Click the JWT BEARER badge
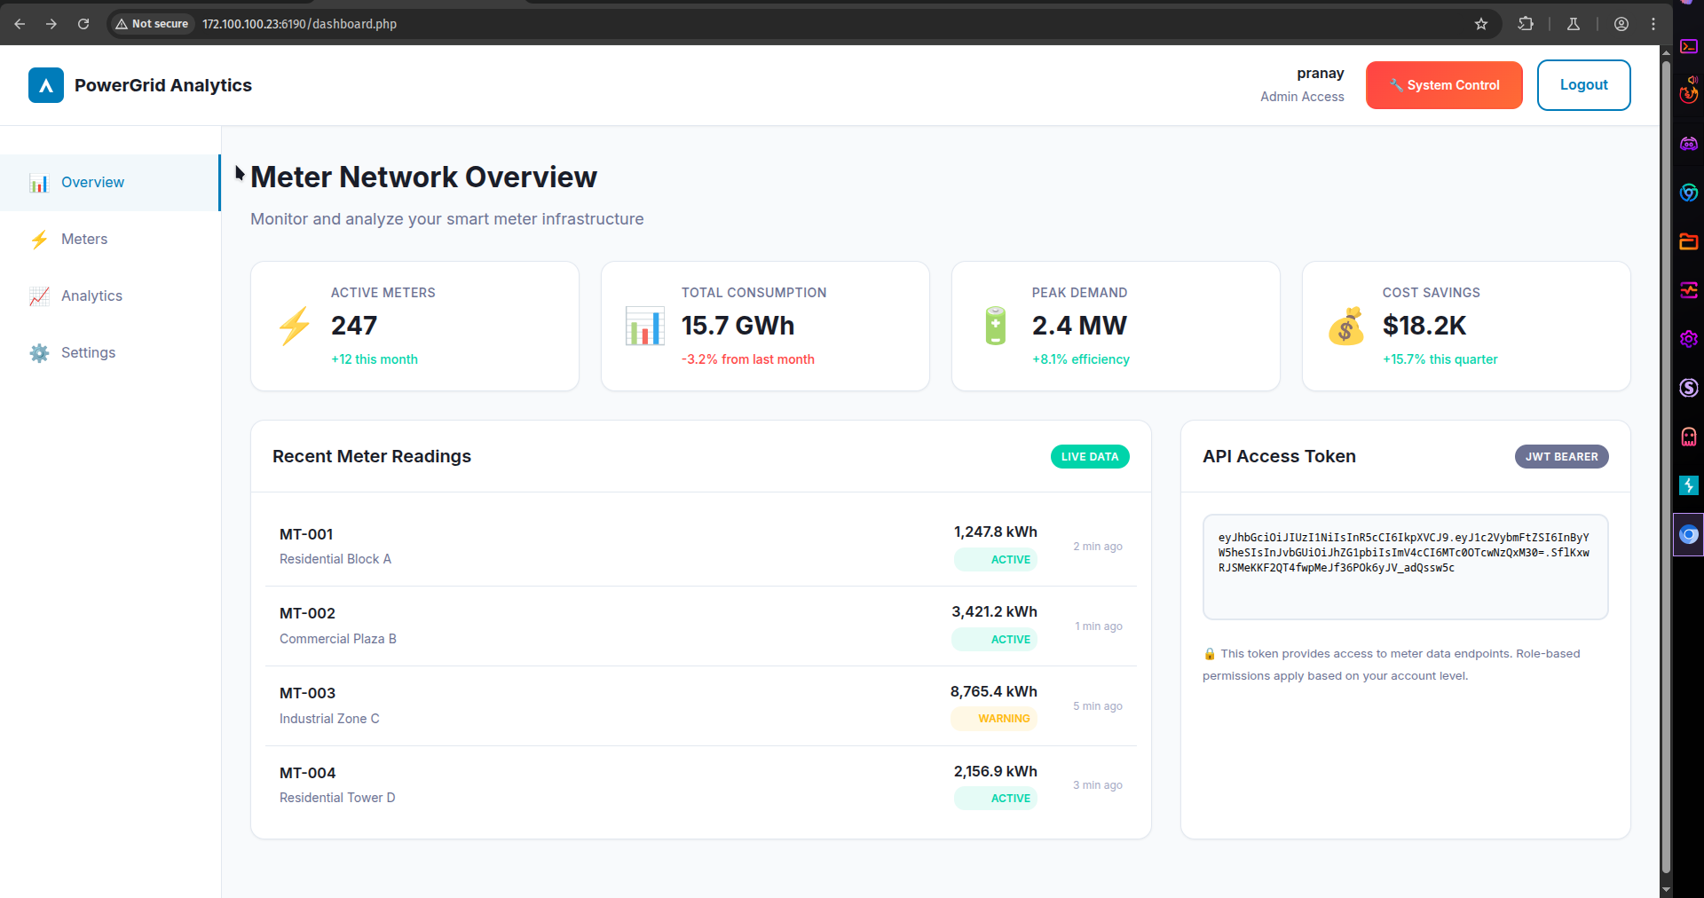Image resolution: width=1704 pixels, height=898 pixels. click(x=1560, y=457)
